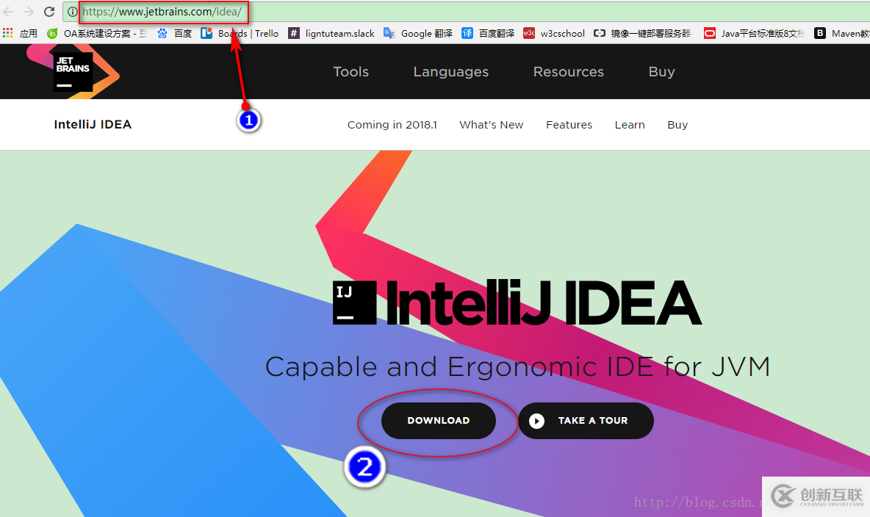
Task: Open the Features tab
Action: [x=569, y=125]
